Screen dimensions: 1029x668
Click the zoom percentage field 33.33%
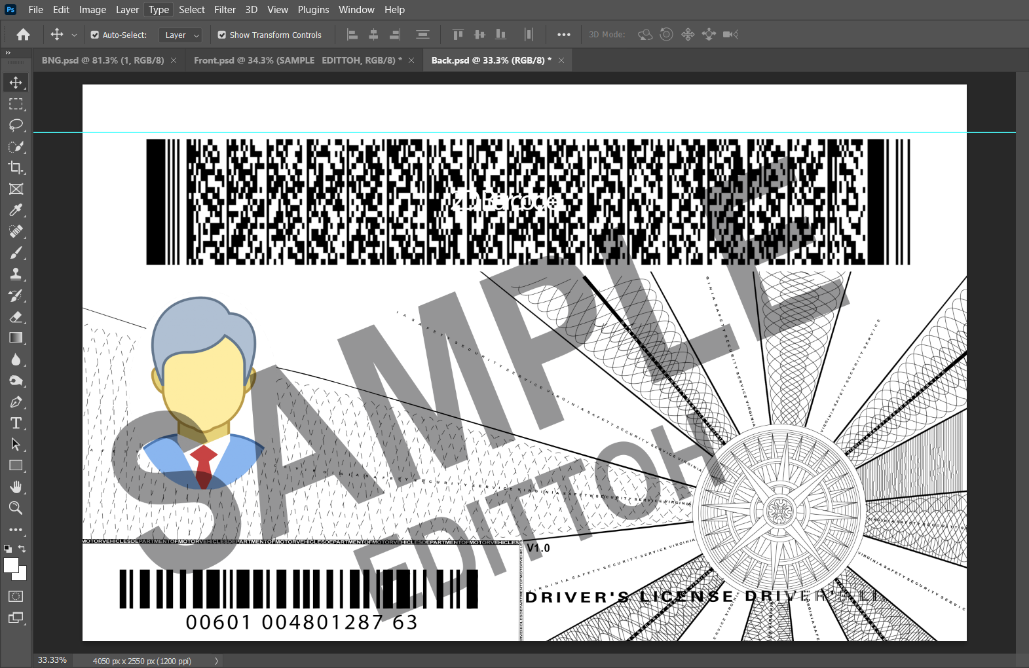click(52, 660)
